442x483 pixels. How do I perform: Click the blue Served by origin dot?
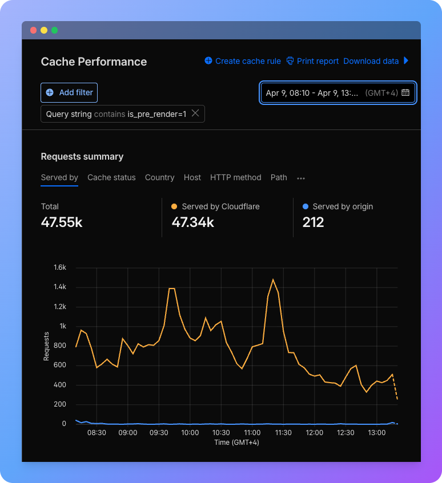[306, 206]
